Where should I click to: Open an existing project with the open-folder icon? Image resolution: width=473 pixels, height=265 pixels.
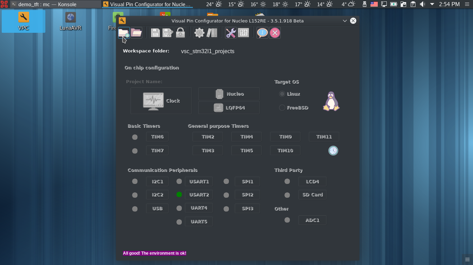coord(136,33)
